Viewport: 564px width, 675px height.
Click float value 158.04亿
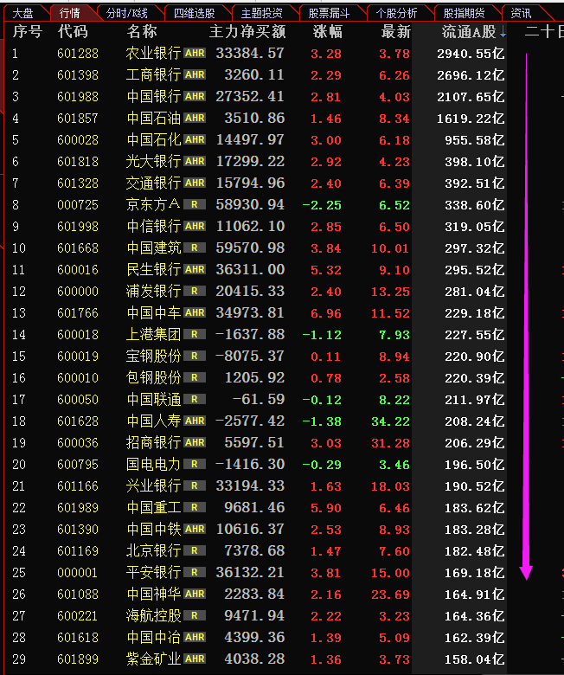[x=475, y=659]
